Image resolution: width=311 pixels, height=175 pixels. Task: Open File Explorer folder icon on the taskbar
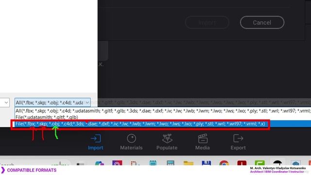click(x=189, y=163)
